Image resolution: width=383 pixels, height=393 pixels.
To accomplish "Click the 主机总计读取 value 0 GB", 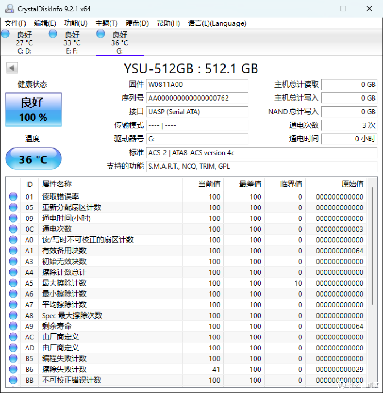I will [x=349, y=84].
